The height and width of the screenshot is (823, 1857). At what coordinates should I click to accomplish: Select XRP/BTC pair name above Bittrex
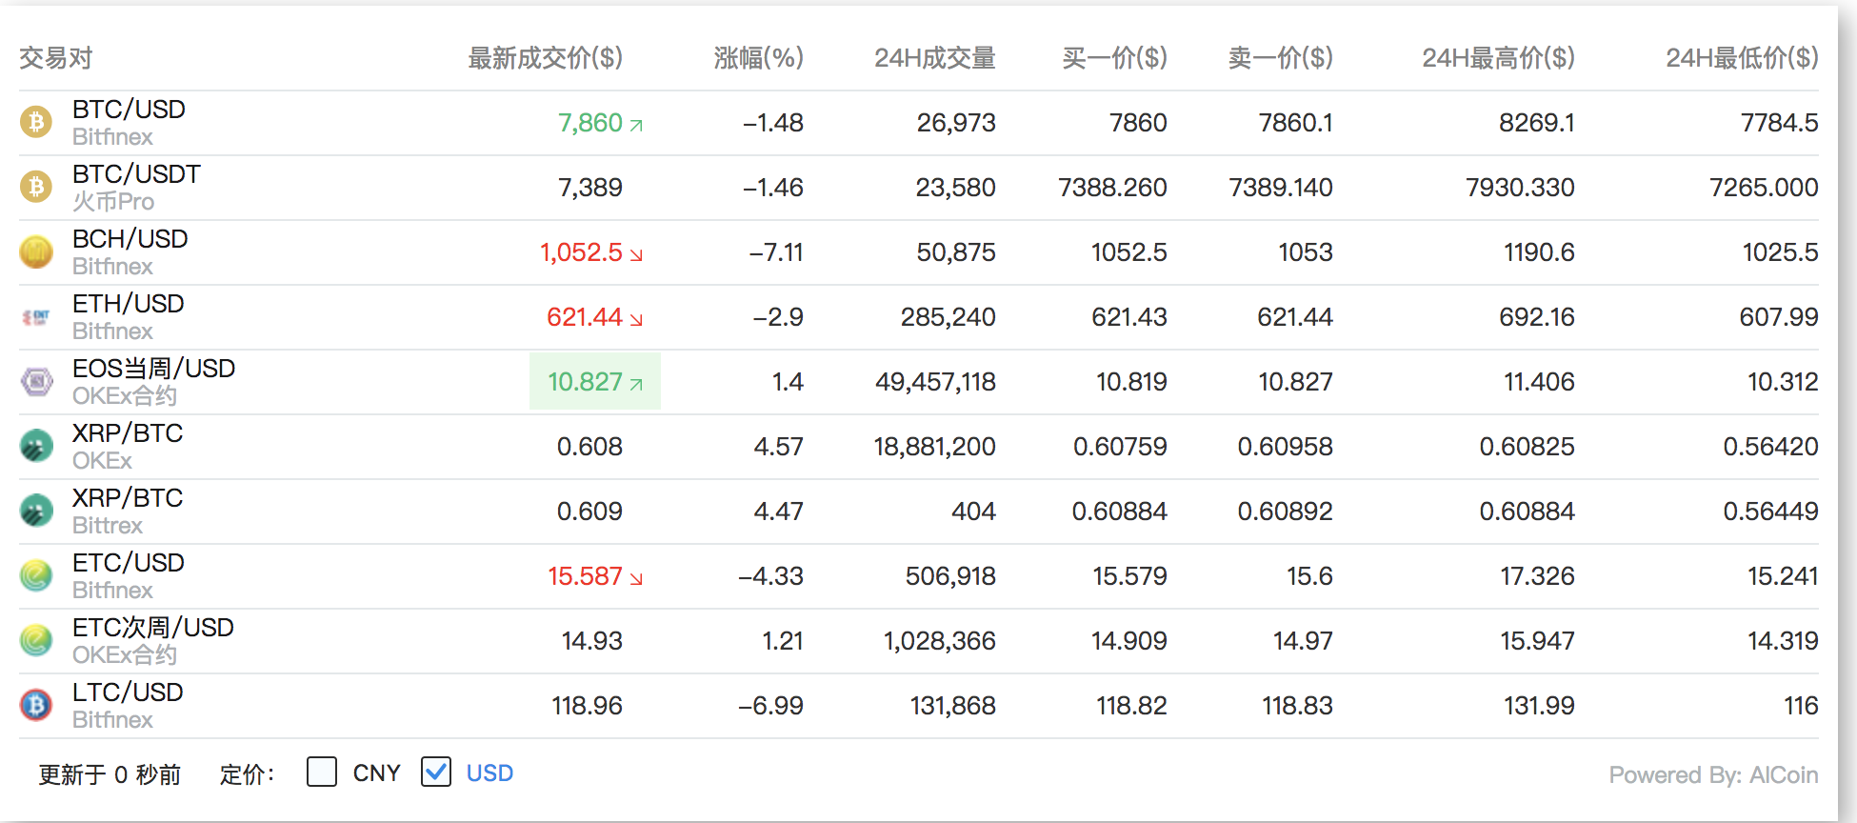pyautogui.click(x=128, y=498)
